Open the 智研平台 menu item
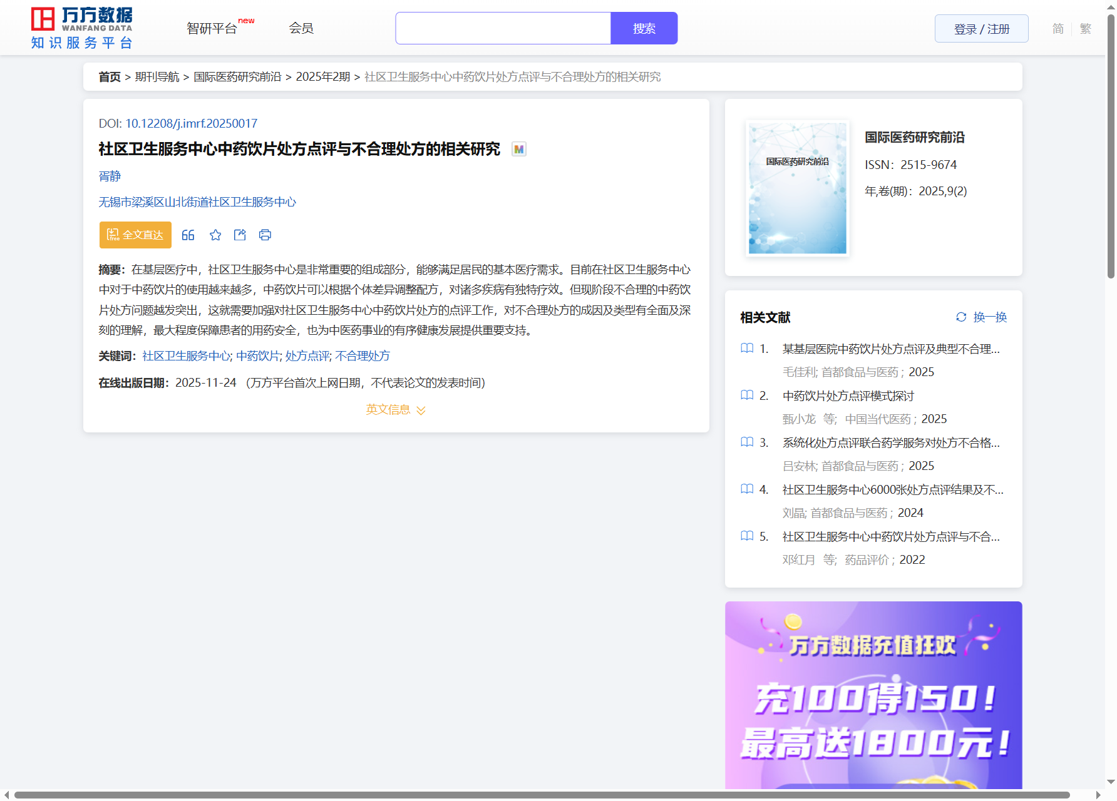 point(212,29)
